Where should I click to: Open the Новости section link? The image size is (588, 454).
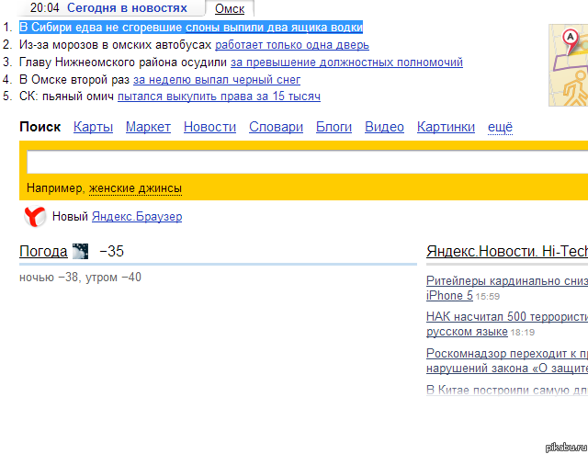[209, 128]
